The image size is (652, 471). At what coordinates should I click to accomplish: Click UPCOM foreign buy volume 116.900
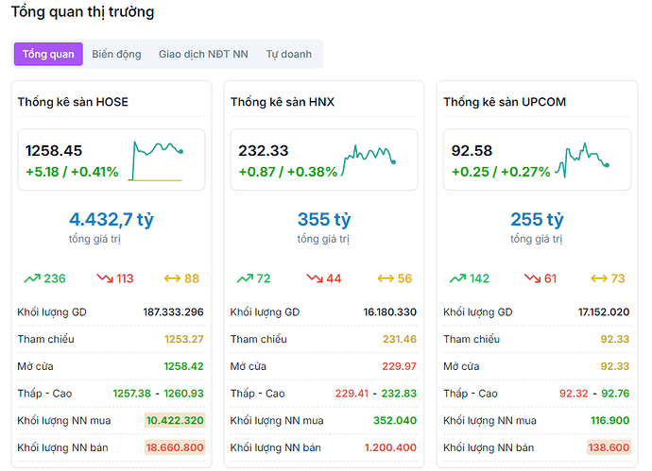click(610, 420)
